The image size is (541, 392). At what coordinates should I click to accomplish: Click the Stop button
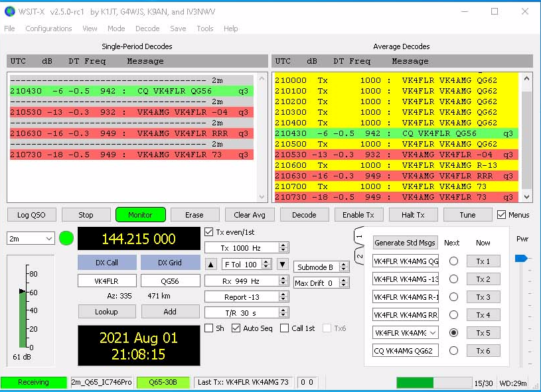(x=86, y=215)
